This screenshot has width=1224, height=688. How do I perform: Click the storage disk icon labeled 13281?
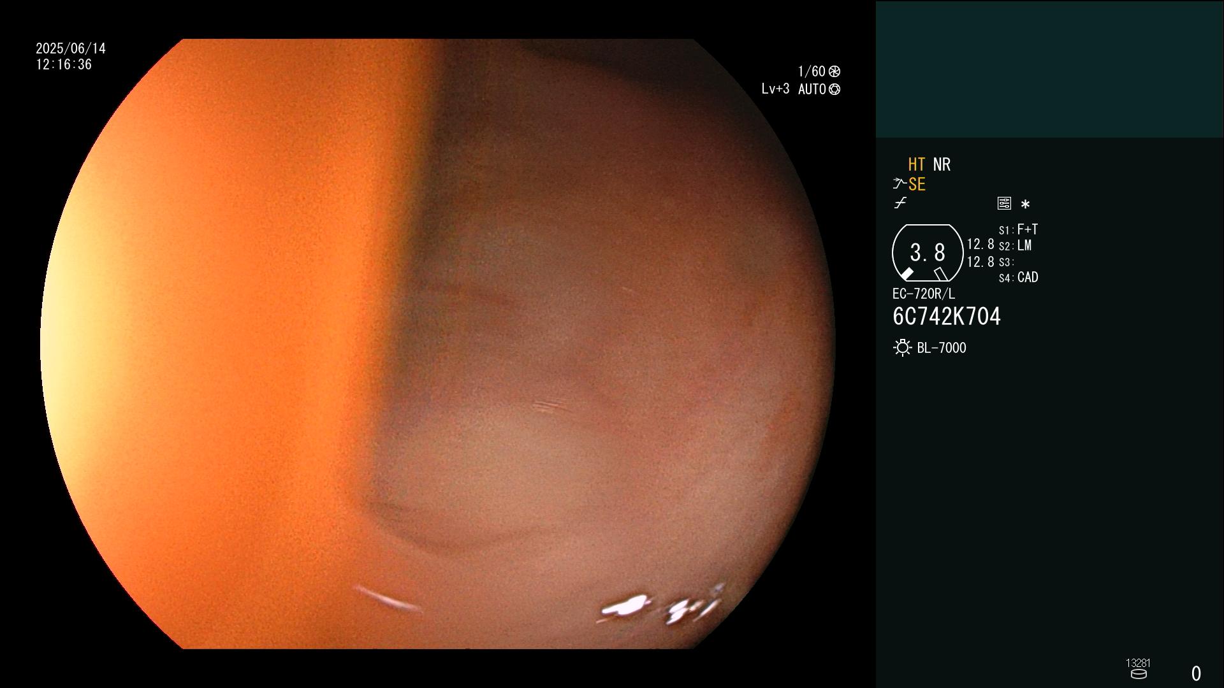coord(1139,674)
